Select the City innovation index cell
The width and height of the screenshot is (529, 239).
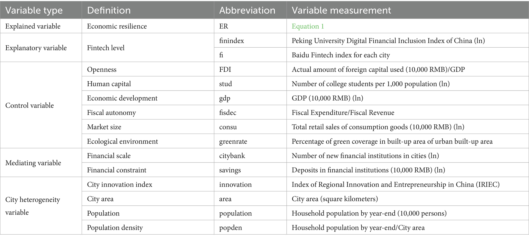(120, 184)
